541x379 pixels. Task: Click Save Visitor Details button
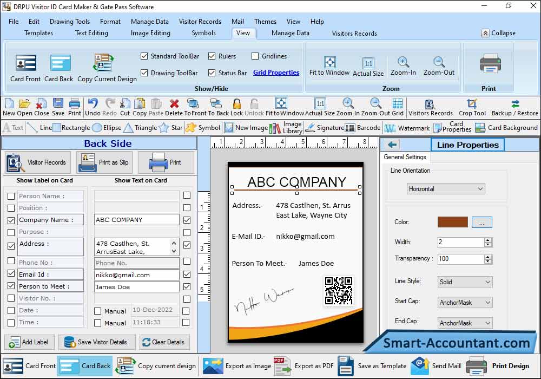coord(97,342)
